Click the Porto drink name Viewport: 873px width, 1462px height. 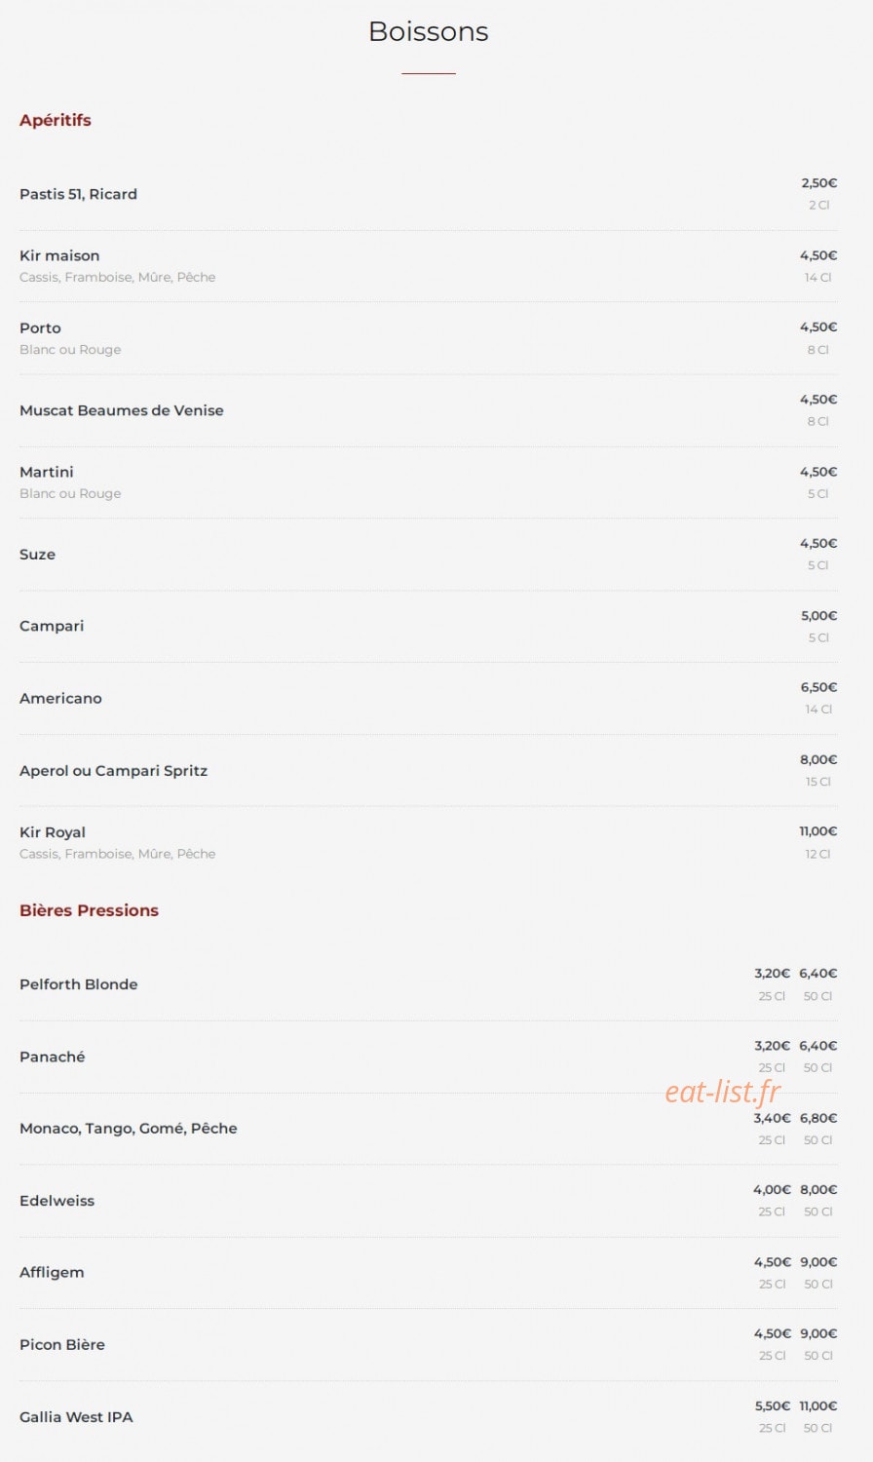tap(40, 327)
